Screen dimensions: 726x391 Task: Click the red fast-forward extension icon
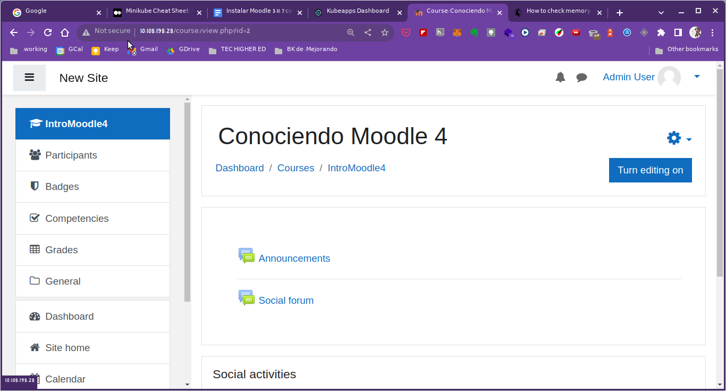point(576,32)
